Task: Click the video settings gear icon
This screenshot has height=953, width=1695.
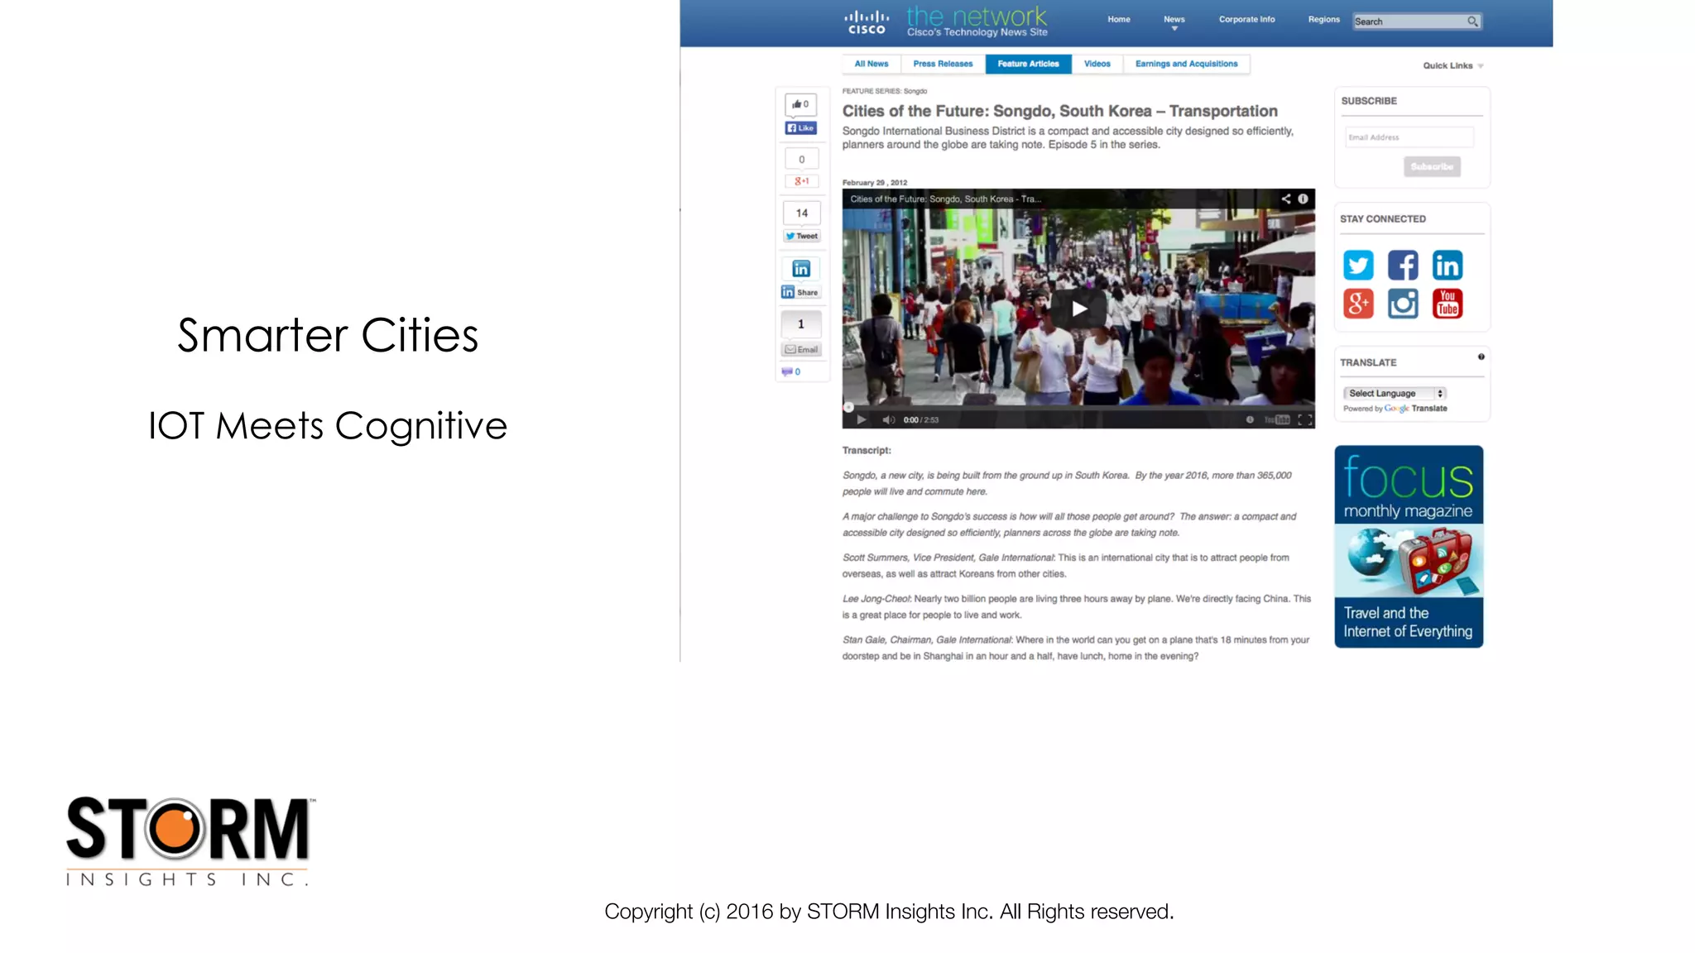Action: click(1250, 419)
